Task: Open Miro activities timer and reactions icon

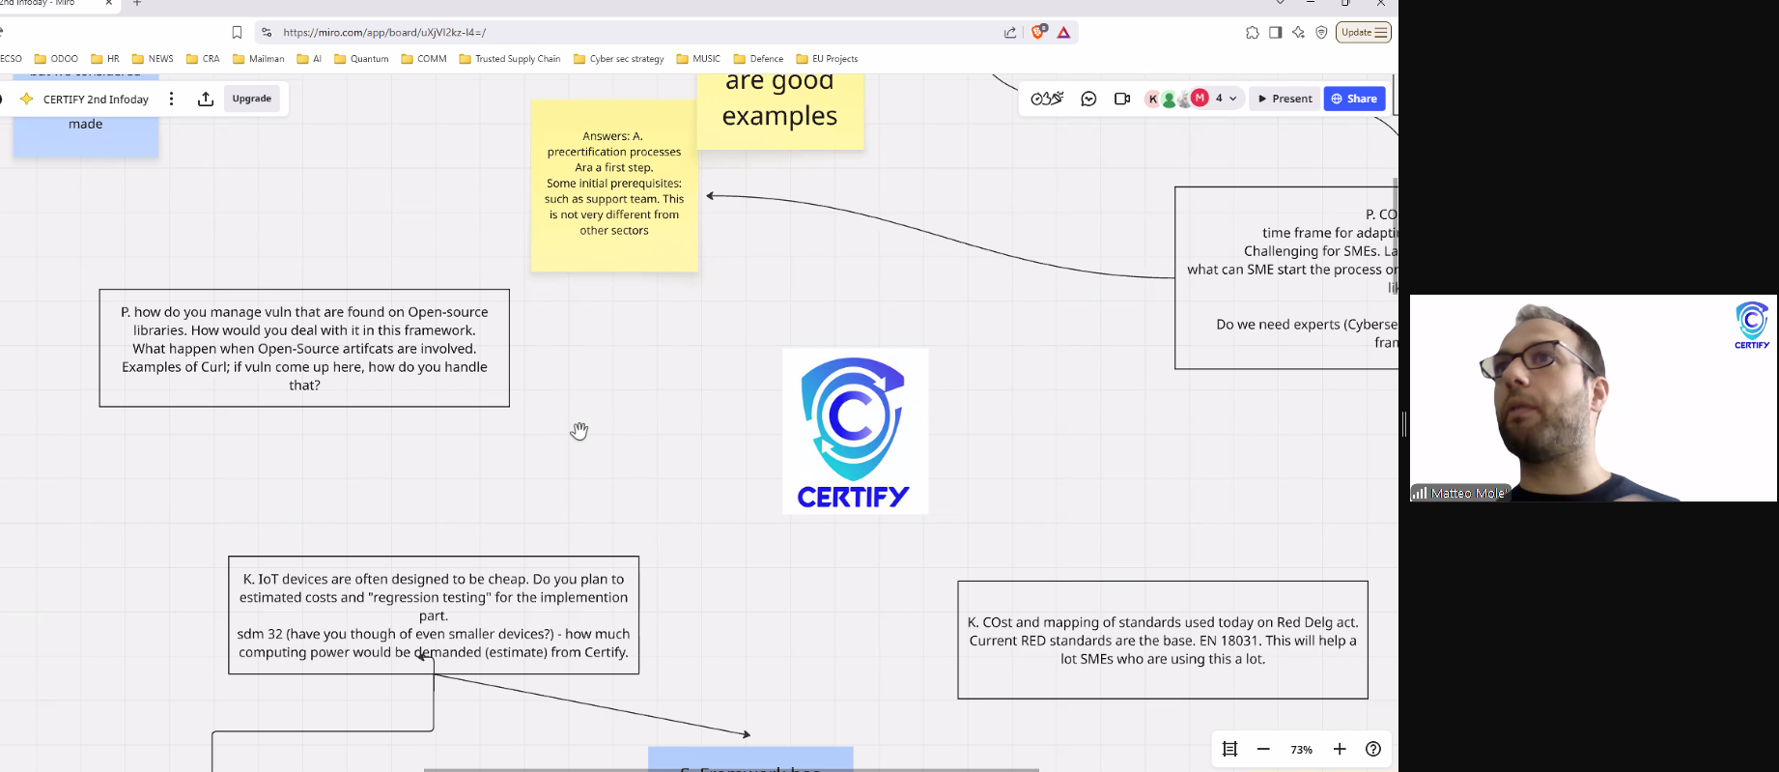Action: coord(1047,99)
